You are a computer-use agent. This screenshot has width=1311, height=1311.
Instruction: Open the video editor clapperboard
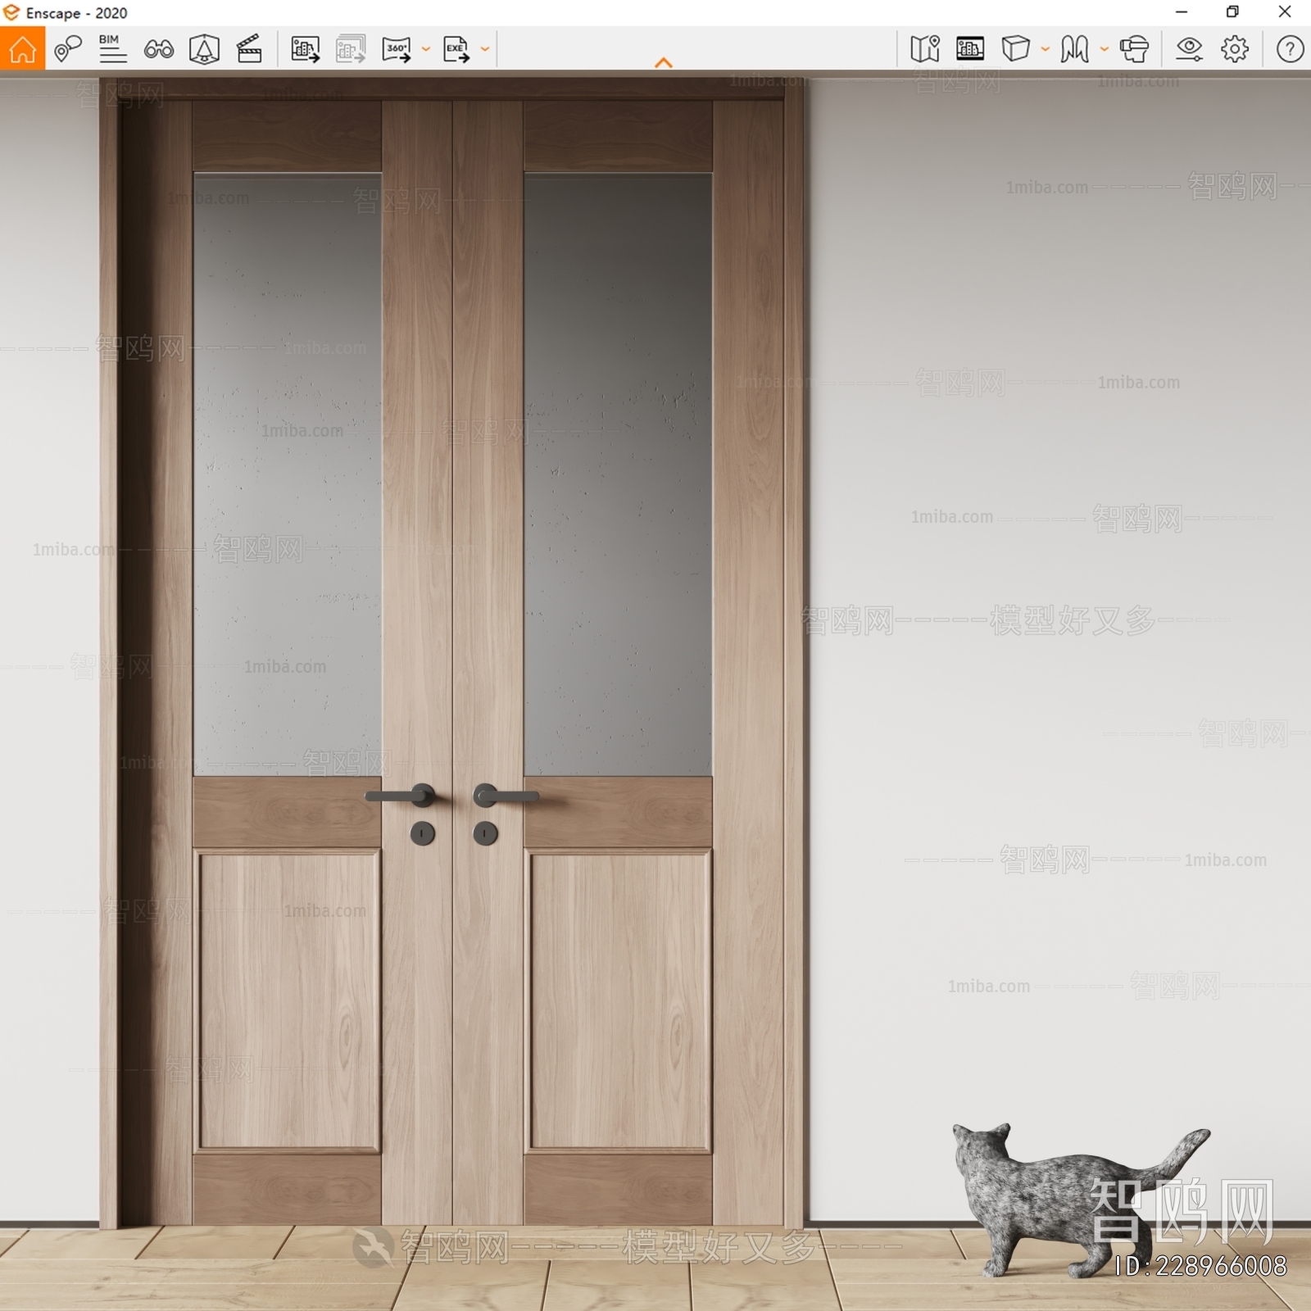coord(249,49)
